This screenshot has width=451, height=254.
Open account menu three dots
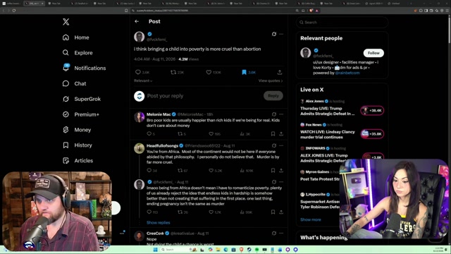pyautogui.click(x=122, y=234)
